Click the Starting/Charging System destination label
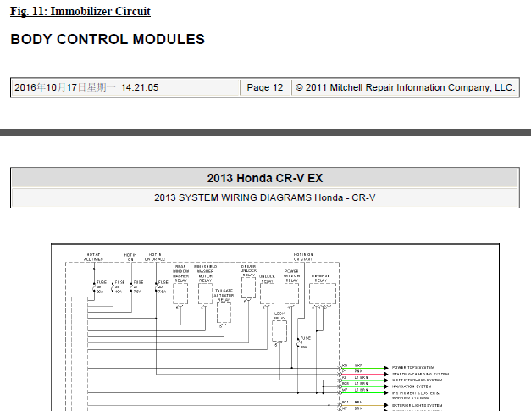Screen dimensions: 531x411 [420, 374]
